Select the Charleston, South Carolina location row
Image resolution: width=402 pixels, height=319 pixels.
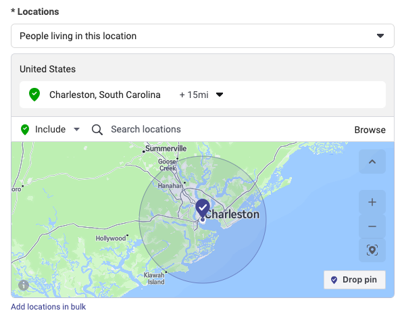click(x=203, y=95)
